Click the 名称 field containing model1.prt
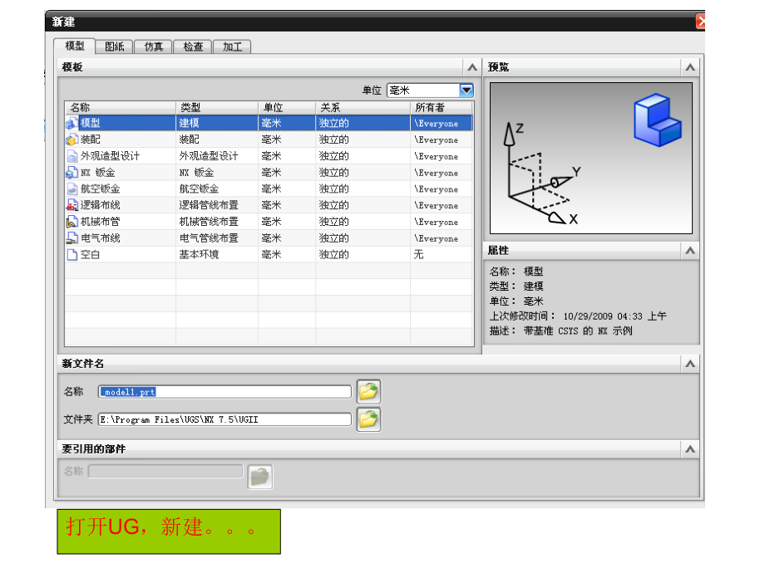The image size is (765, 573). [x=225, y=392]
